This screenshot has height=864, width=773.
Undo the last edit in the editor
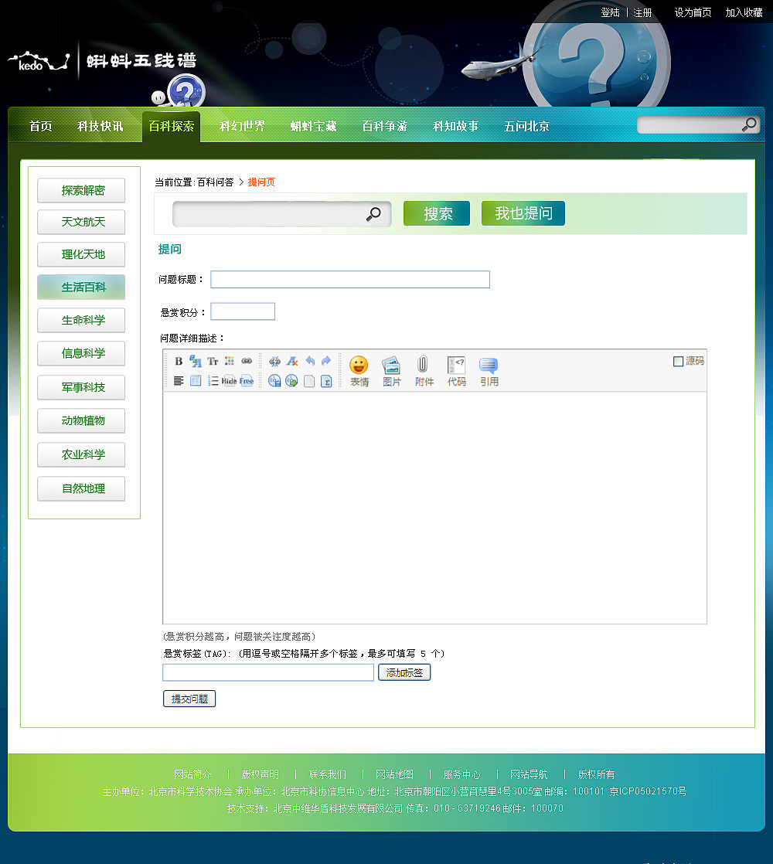[x=310, y=361]
